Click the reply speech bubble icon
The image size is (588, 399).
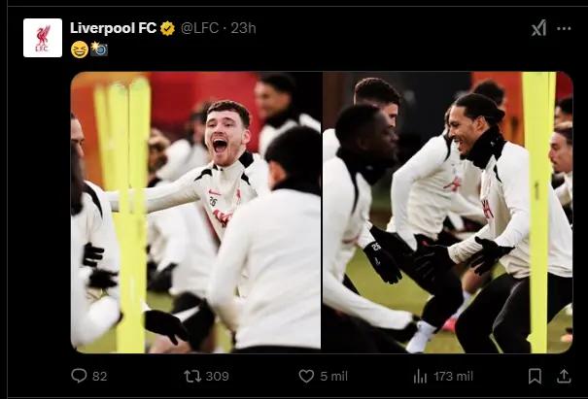(79, 376)
